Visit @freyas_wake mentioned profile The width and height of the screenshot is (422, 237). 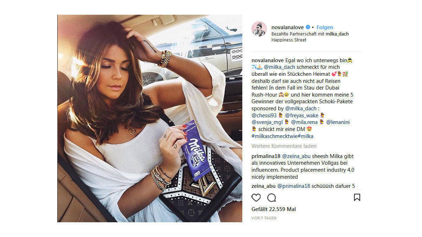(x=301, y=115)
